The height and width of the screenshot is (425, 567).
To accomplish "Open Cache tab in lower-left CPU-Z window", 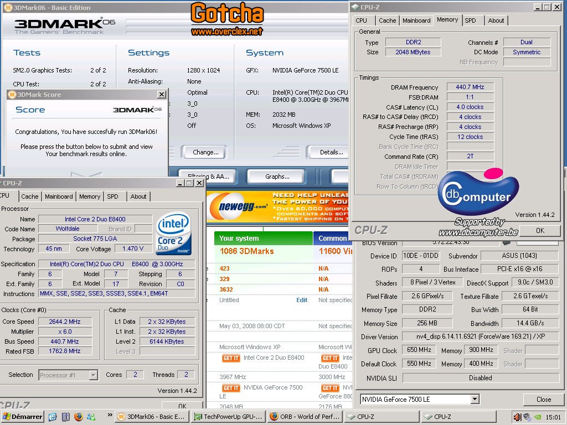I will coord(30,196).
